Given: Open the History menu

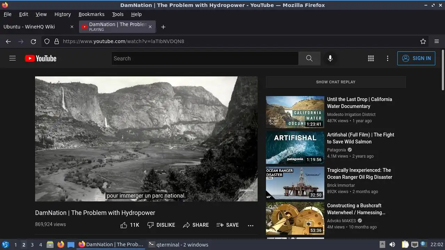Looking at the screenshot, I should click(63, 14).
